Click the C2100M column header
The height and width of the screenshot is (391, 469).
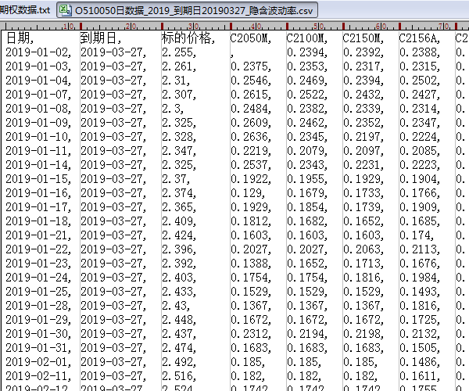(x=307, y=38)
